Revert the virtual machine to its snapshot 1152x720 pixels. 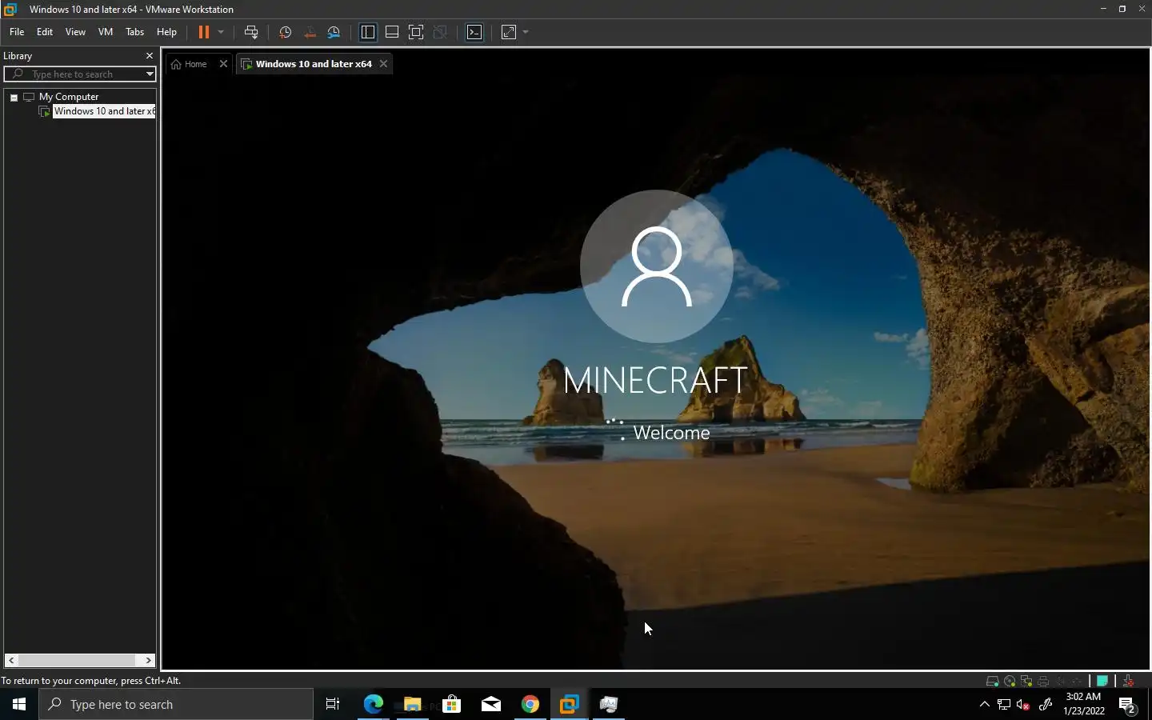(x=310, y=32)
